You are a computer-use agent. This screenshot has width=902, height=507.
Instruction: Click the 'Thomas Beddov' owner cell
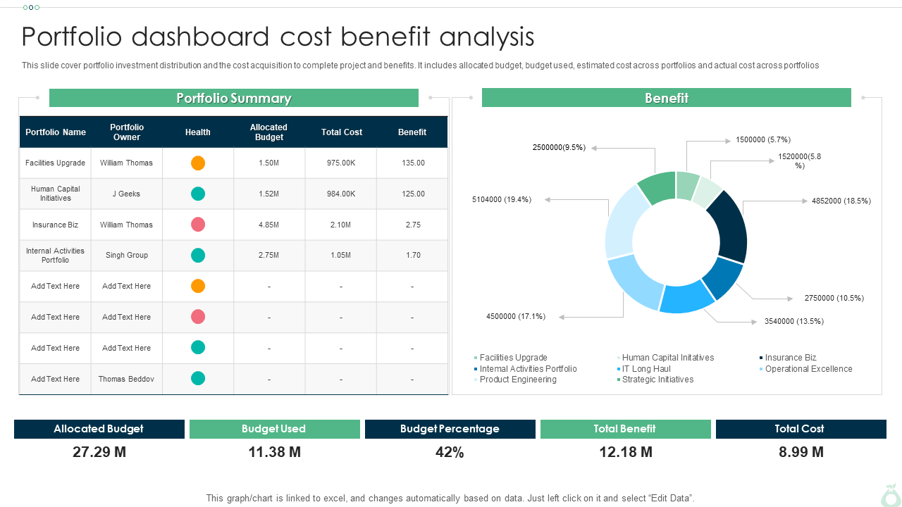[x=127, y=379]
